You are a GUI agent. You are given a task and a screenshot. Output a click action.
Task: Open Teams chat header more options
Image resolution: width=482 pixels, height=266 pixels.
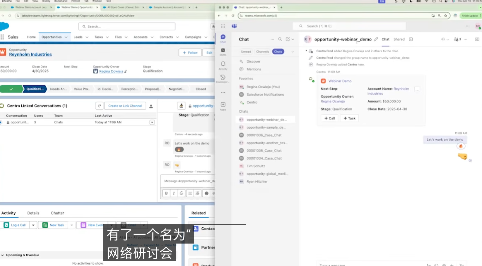[466, 39]
